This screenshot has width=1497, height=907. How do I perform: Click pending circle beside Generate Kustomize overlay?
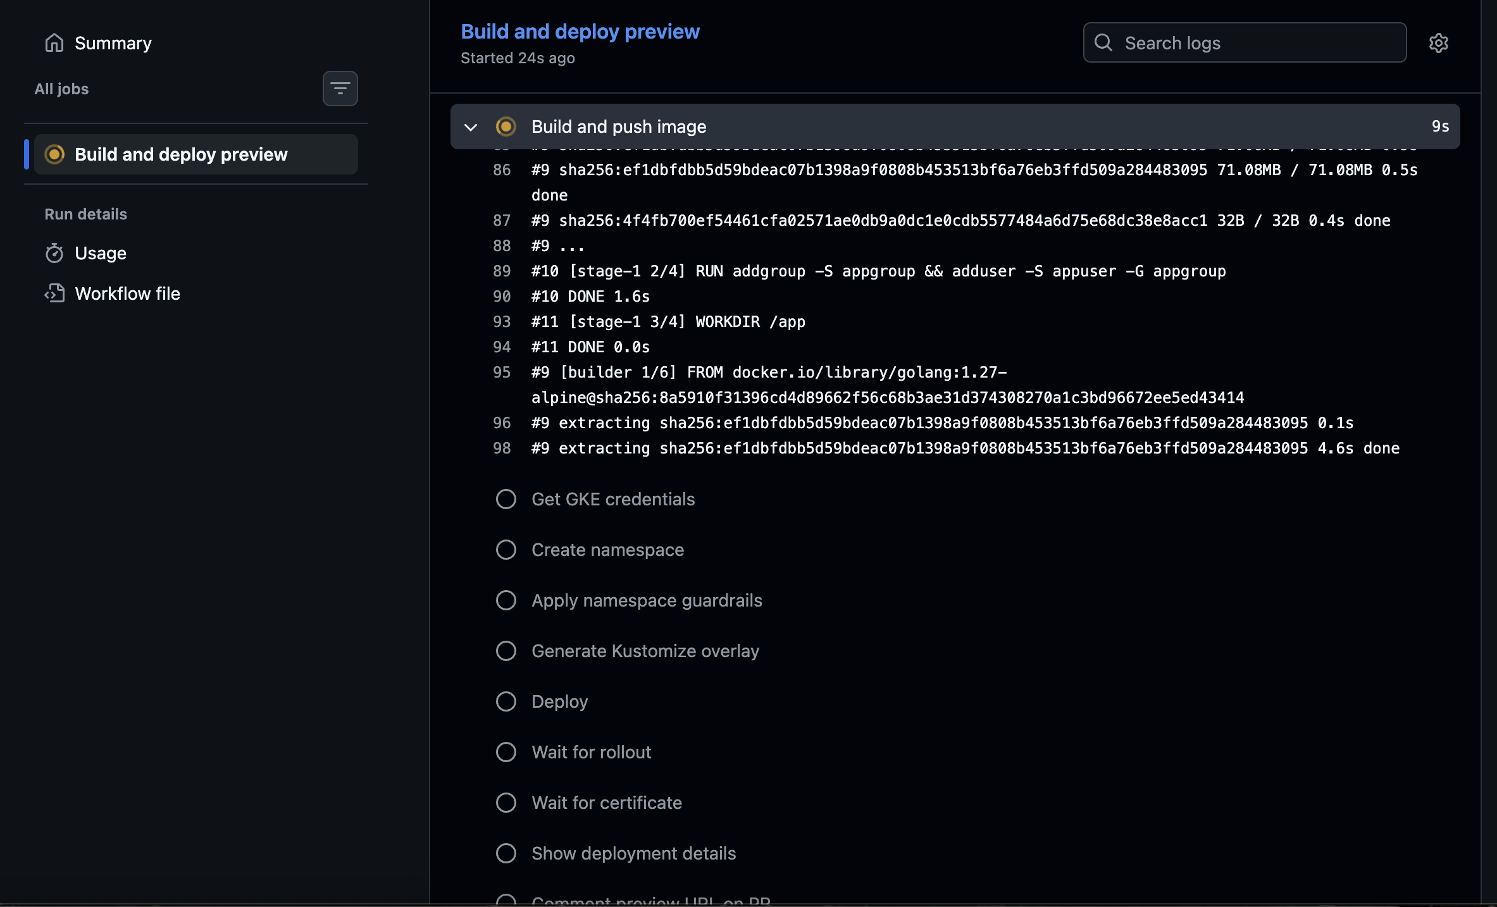506,651
